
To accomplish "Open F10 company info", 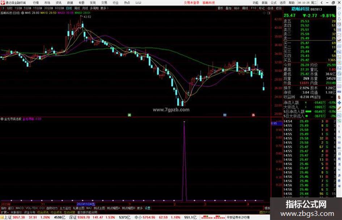I will pos(253,8).
